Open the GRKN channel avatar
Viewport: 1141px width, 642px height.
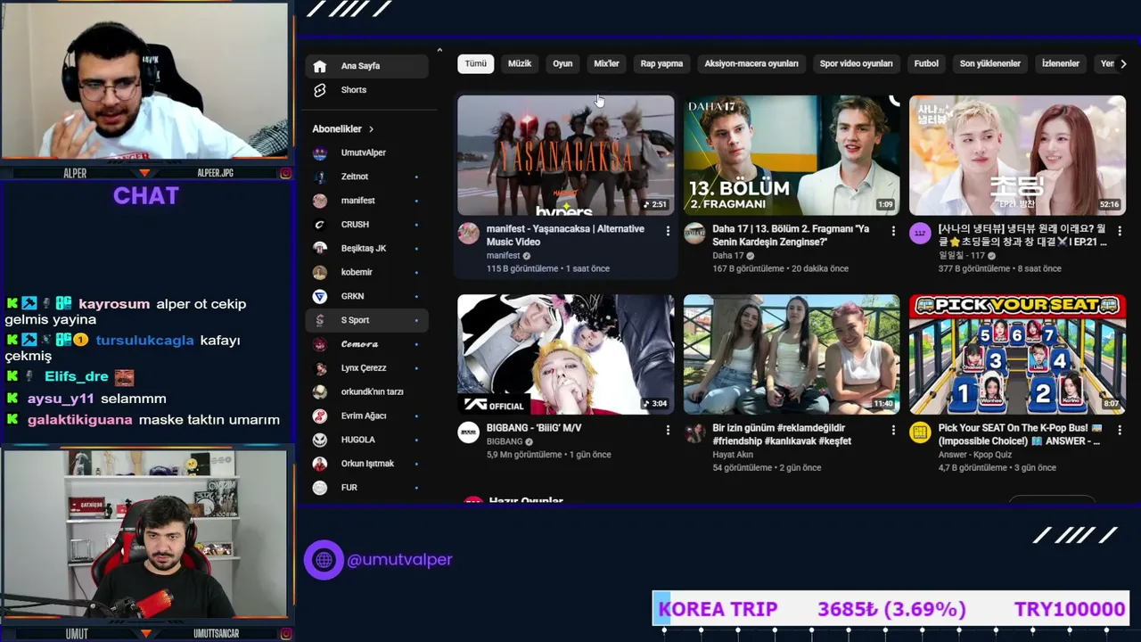tap(320, 296)
